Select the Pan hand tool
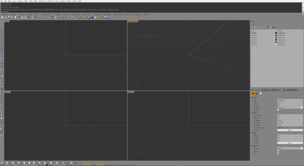 pyautogui.click(x=32, y=18)
